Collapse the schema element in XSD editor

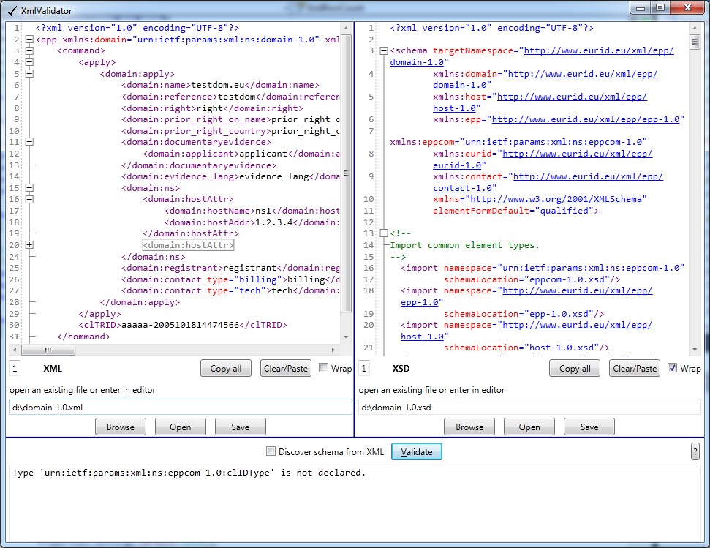pos(384,51)
